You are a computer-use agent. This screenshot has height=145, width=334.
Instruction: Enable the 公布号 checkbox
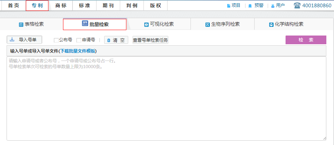click(56, 40)
